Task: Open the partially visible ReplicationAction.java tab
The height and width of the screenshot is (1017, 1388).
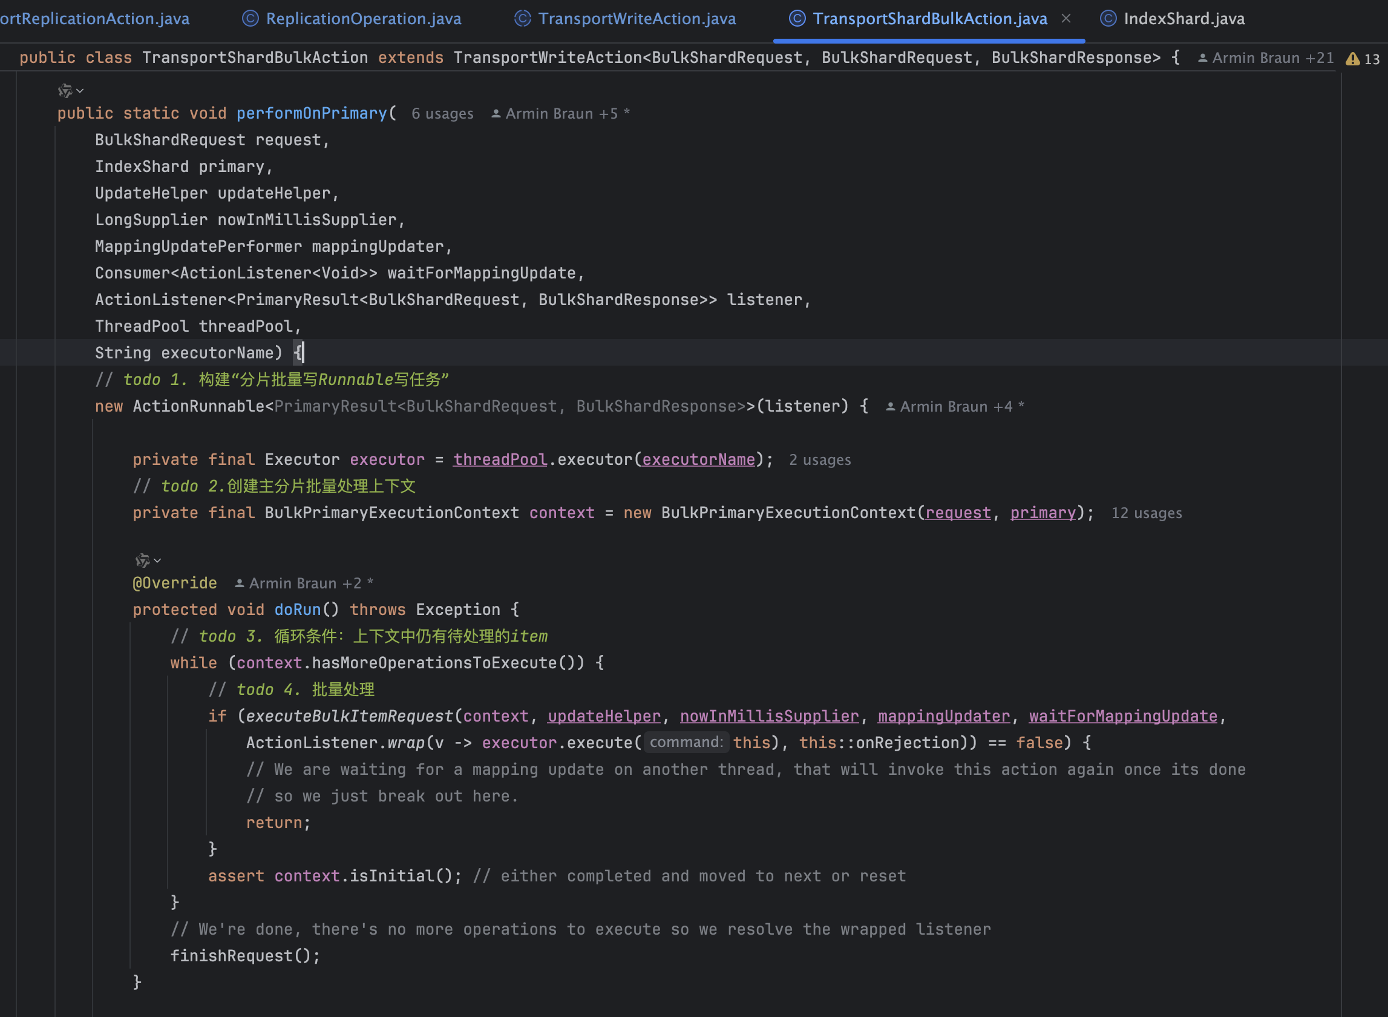Action: pyautogui.click(x=95, y=19)
